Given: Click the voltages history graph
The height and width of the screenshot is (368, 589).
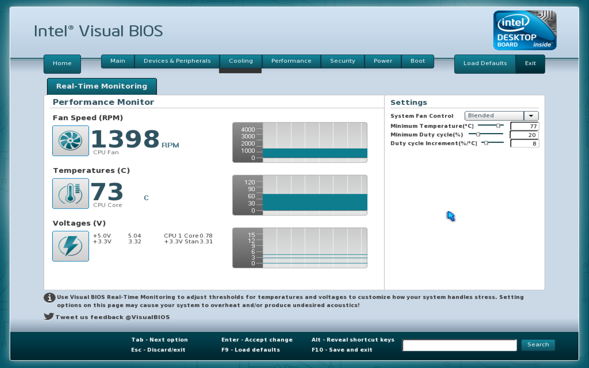Looking at the screenshot, I should (x=300, y=248).
